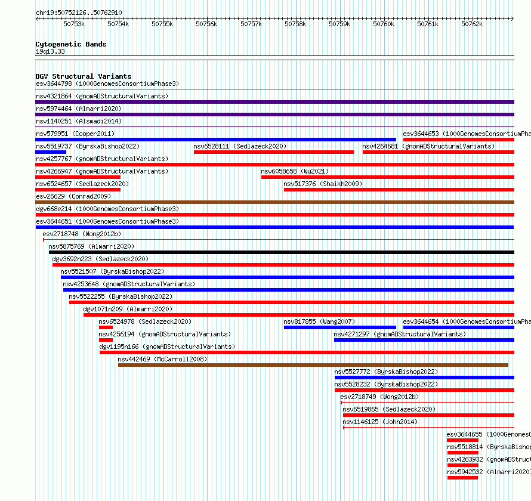Click the esv3644654 variant label
The height and width of the screenshot is (501, 531).
[x=467, y=321]
